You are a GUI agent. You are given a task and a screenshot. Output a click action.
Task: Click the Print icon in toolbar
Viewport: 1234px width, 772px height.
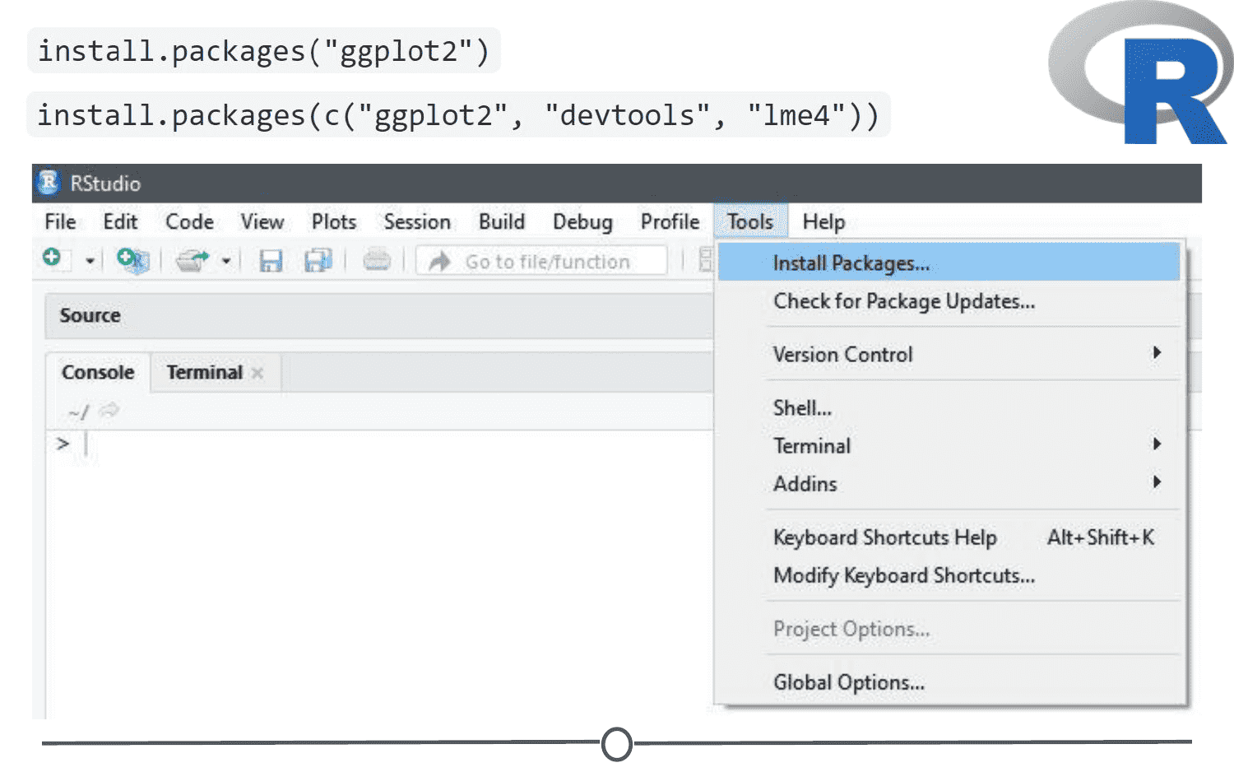(377, 260)
